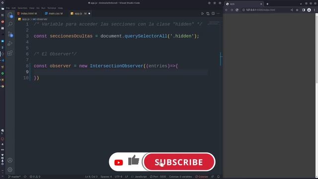The width and height of the screenshot is (318, 179).
Task: Open the Explorer view in activity bar
Action: (x=10, y=15)
